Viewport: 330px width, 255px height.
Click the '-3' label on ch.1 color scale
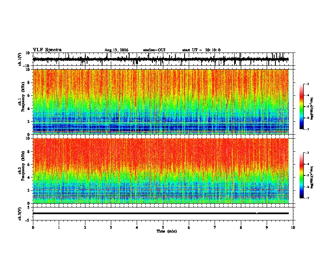(307, 84)
